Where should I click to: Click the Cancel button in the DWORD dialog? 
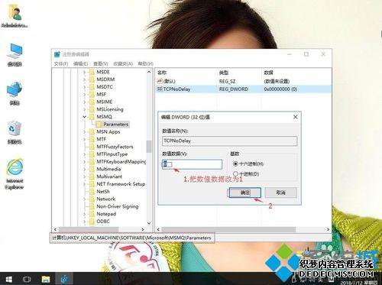tap(281, 193)
